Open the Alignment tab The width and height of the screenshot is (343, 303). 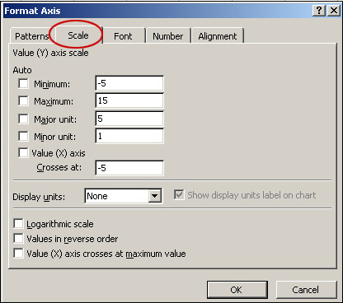(x=218, y=36)
